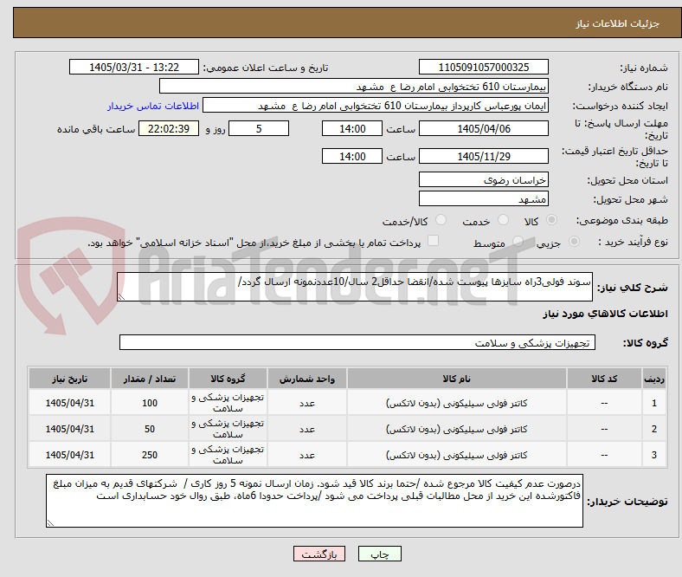Click the remaining days field showing 5
Image resolution: width=682 pixels, height=577 pixels.
pyautogui.click(x=259, y=128)
